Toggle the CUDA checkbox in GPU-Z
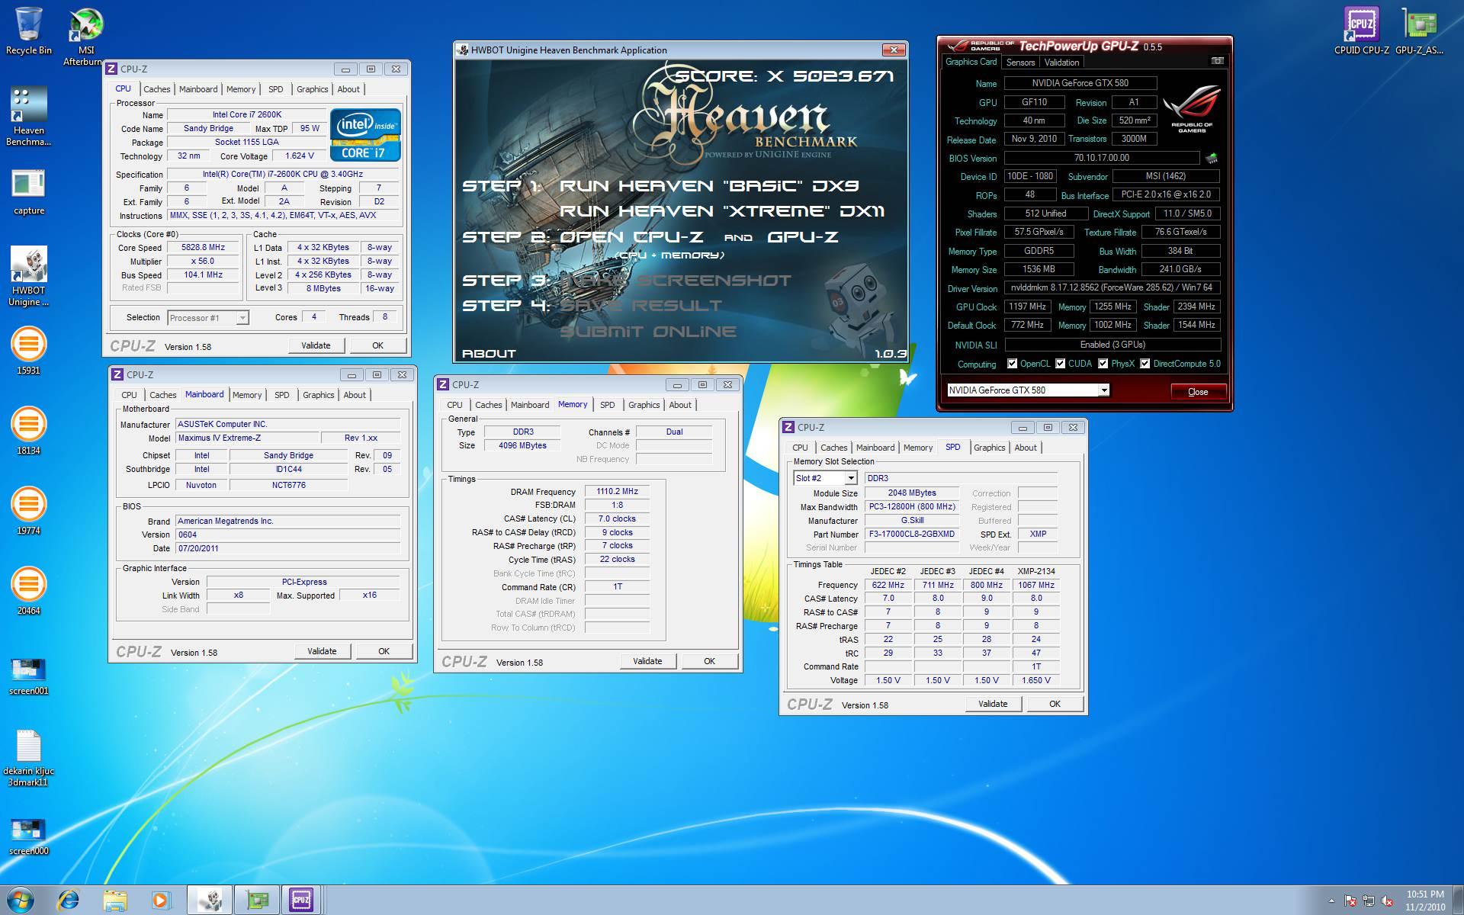Screen dimensions: 1464x915 tap(1060, 364)
